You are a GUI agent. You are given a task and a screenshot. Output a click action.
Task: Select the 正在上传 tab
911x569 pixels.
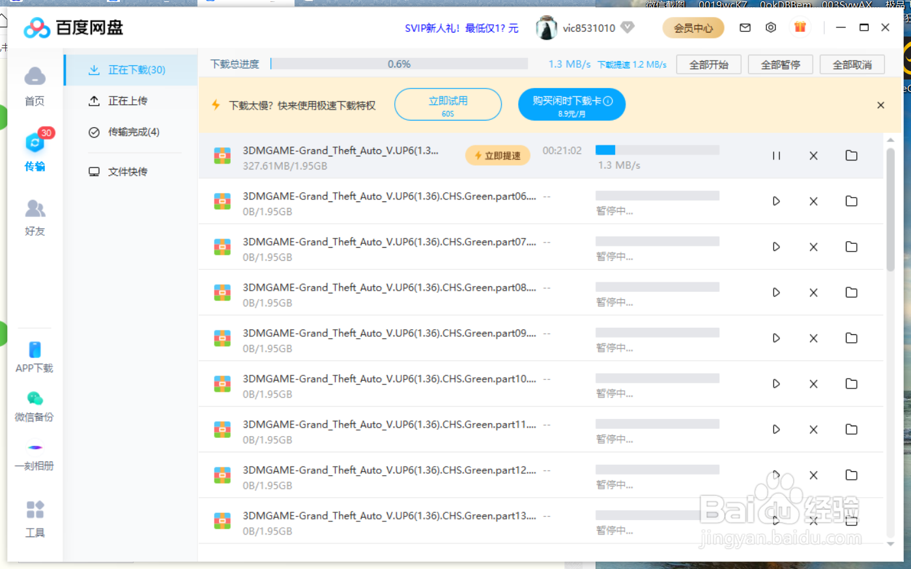(x=131, y=101)
